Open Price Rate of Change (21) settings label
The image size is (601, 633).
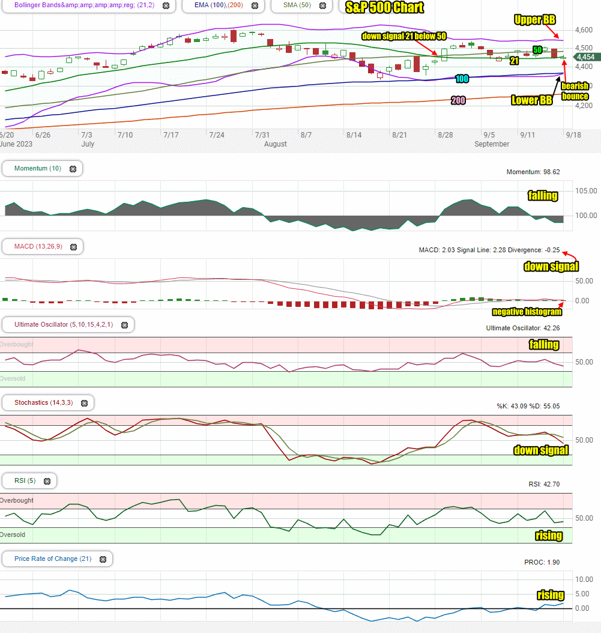click(x=53, y=559)
